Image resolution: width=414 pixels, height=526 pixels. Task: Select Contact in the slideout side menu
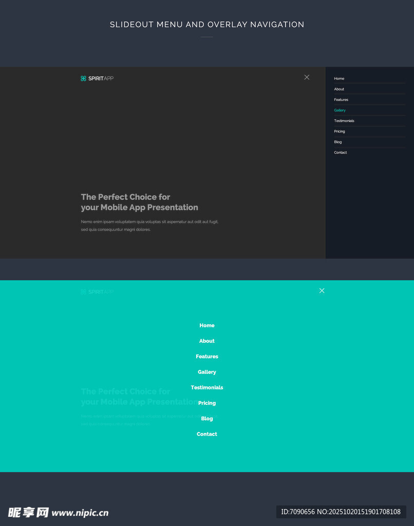(340, 153)
